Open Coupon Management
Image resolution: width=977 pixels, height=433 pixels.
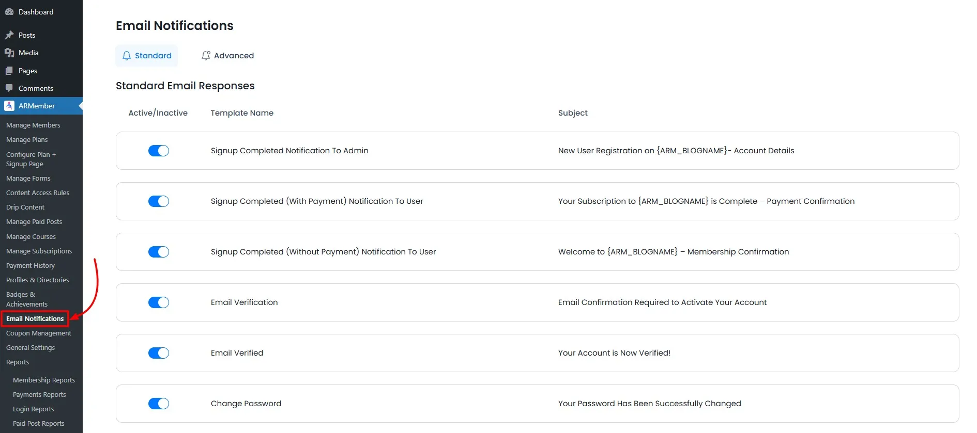[39, 333]
